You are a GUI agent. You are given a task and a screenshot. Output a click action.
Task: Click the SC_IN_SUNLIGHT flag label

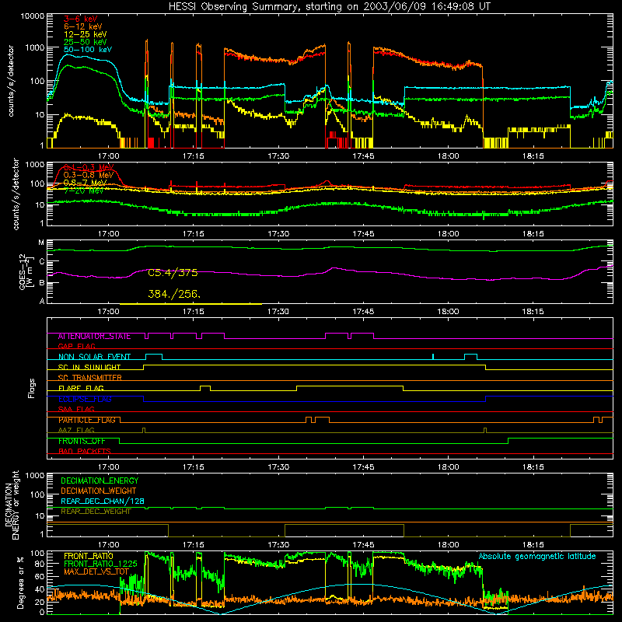89,367
